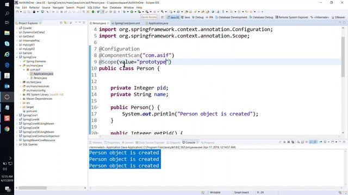
Task: Click Remove All Terminated Launches icon in Console
Action: [x=293, y=142]
